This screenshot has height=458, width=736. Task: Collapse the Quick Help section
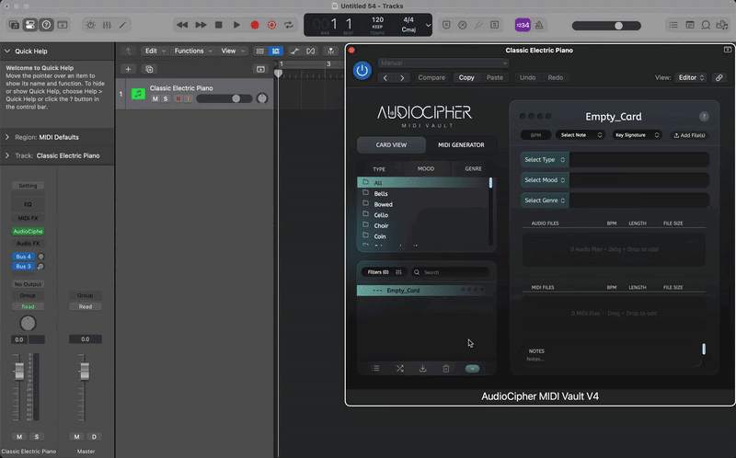(7, 51)
